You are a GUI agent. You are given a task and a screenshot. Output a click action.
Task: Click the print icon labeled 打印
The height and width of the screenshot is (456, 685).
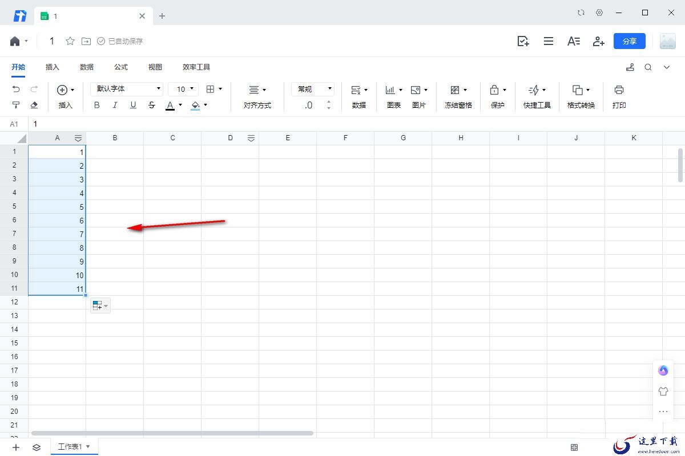click(619, 96)
